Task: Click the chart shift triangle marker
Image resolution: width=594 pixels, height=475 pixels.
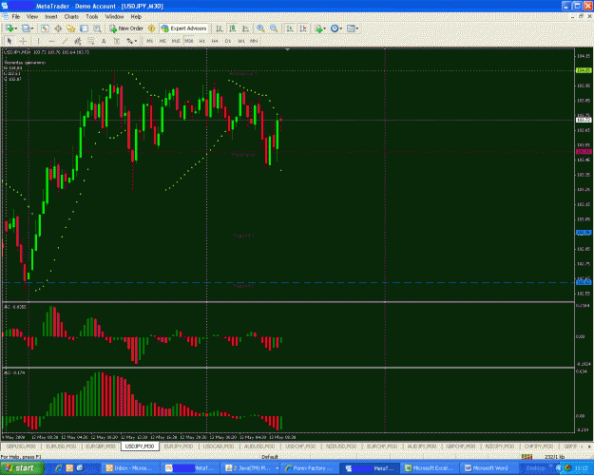Action: click(x=288, y=49)
